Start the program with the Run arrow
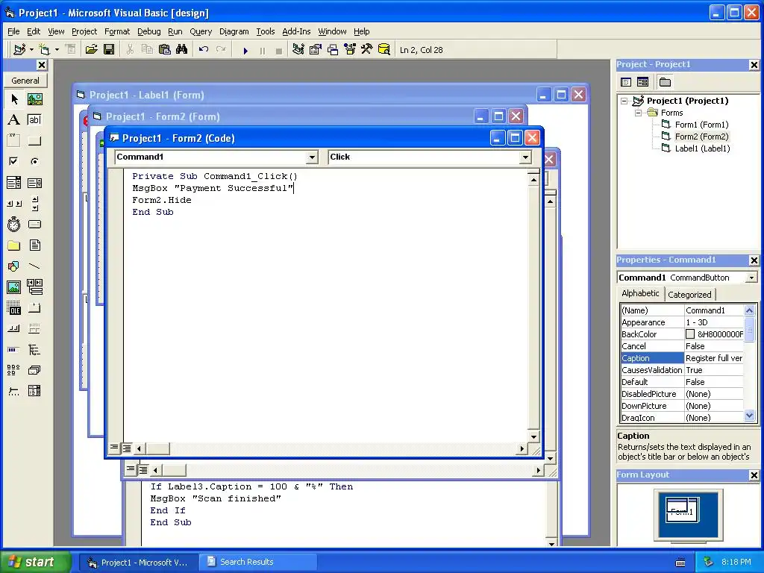The width and height of the screenshot is (764, 573). click(x=245, y=50)
